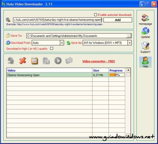Minimize the Hulu Video Downloader window
Image resolution: width=158 pixels, height=144 pixels.
click(x=142, y=4)
